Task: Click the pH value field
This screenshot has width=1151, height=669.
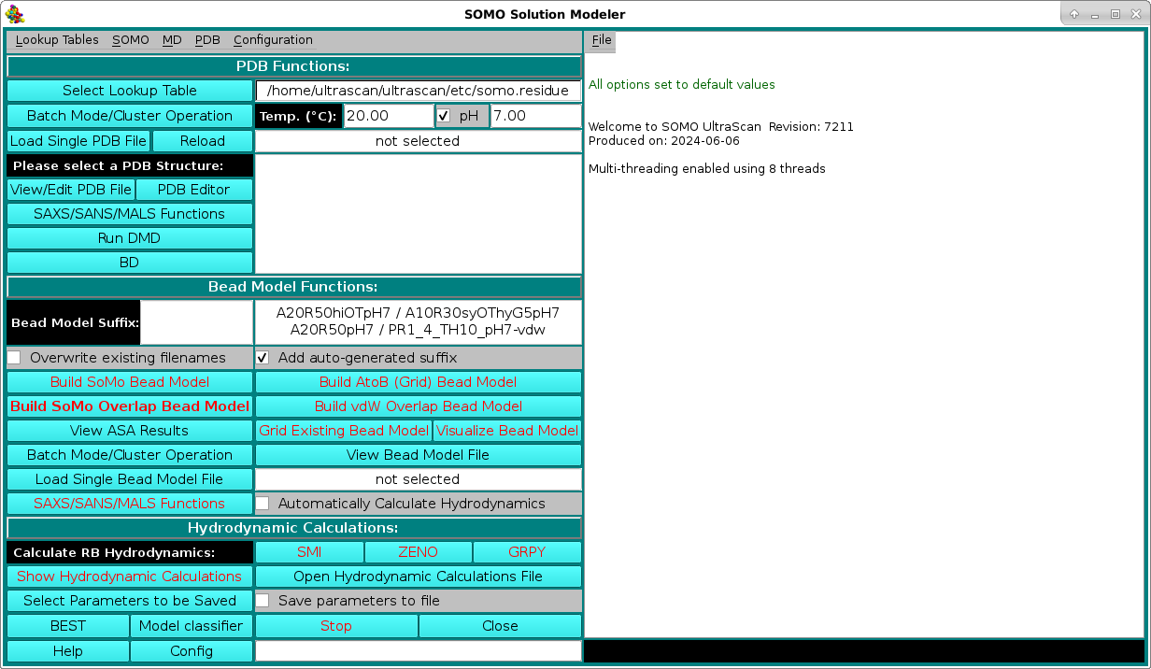Action: [x=535, y=116]
